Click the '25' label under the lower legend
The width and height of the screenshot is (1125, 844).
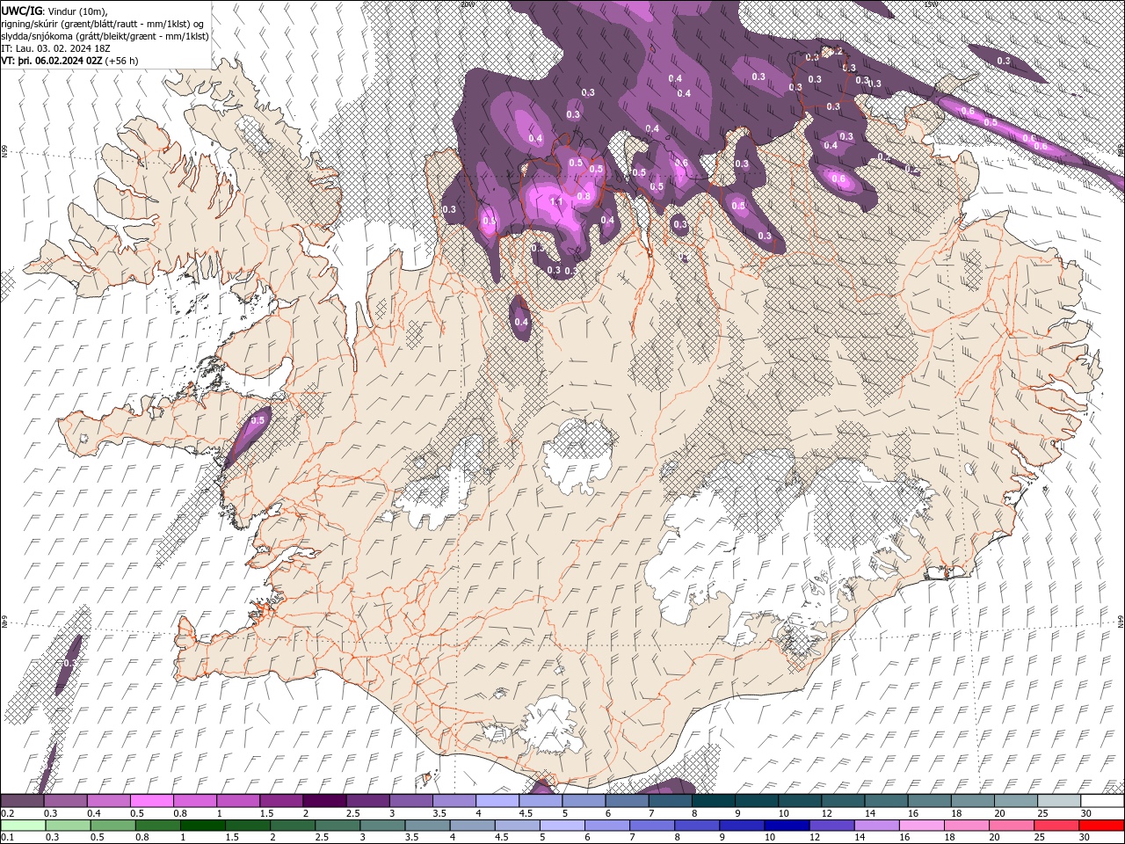click(x=1039, y=838)
